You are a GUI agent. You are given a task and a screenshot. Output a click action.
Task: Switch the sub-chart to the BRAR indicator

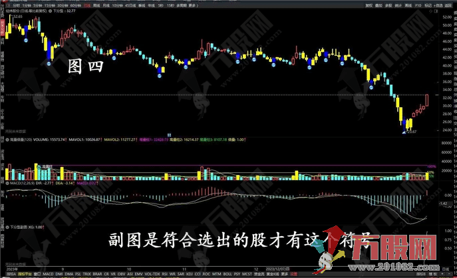(97, 274)
